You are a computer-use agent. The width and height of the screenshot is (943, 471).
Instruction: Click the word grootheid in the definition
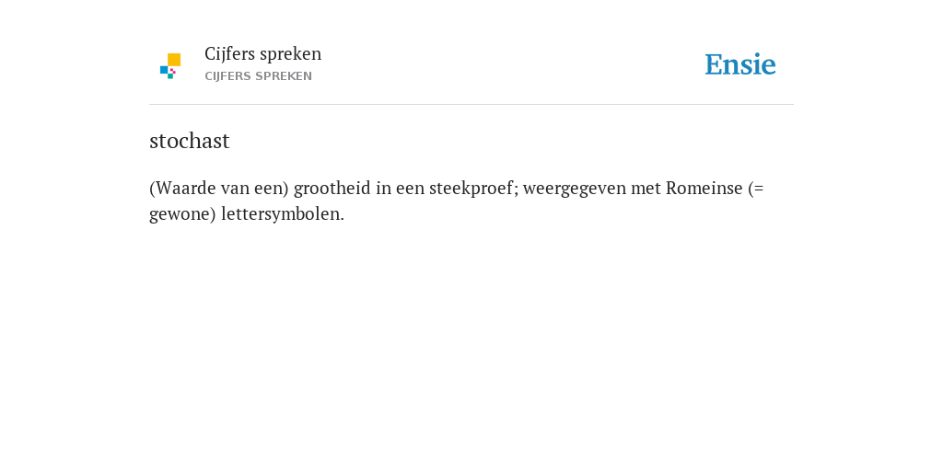tap(332, 189)
